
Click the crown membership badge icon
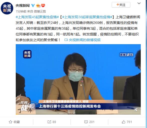click(38, 5)
